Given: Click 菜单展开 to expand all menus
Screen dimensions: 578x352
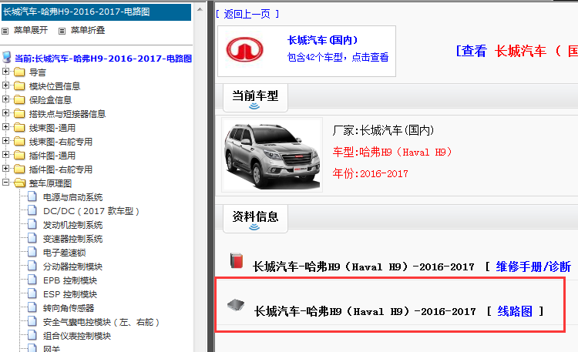Looking at the screenshot, I should pos(31,31).
